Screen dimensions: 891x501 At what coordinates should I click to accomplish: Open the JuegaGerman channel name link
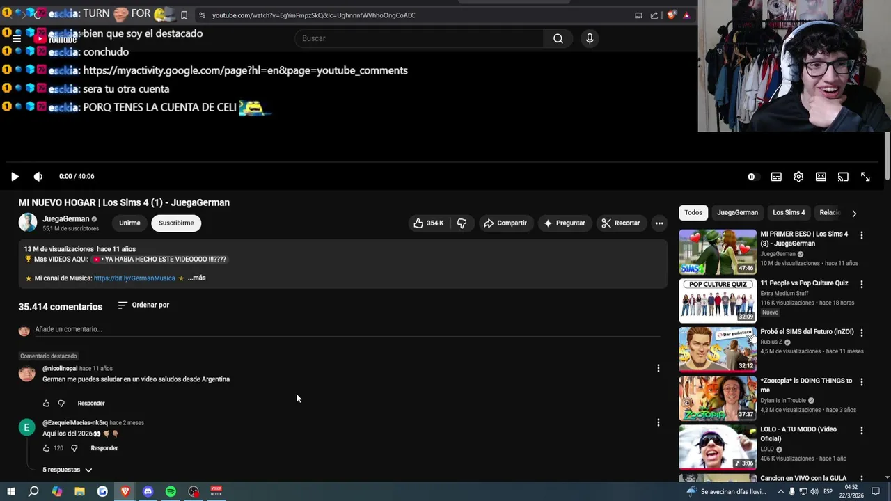pyautogui.click(x=66, y=218)
